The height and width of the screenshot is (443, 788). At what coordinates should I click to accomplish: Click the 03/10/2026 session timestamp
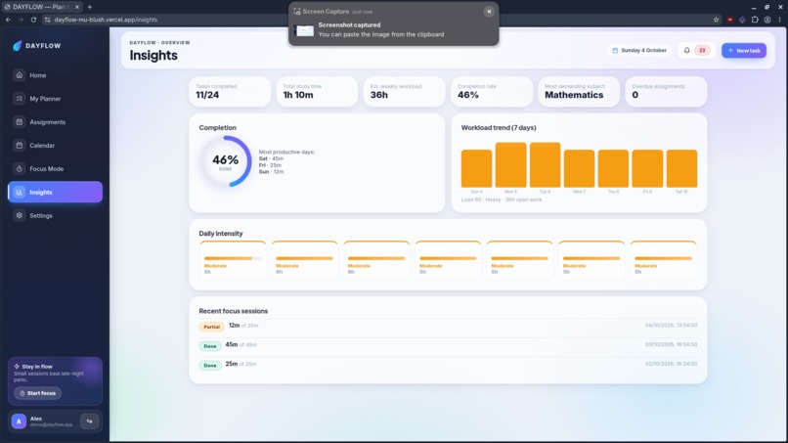pos(671,344)
